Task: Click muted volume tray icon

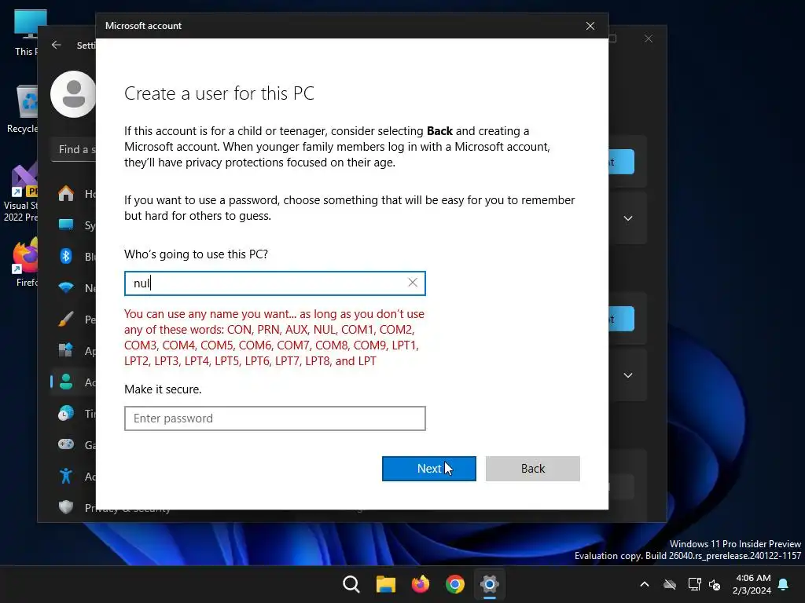Action: (x=715, y=584)
